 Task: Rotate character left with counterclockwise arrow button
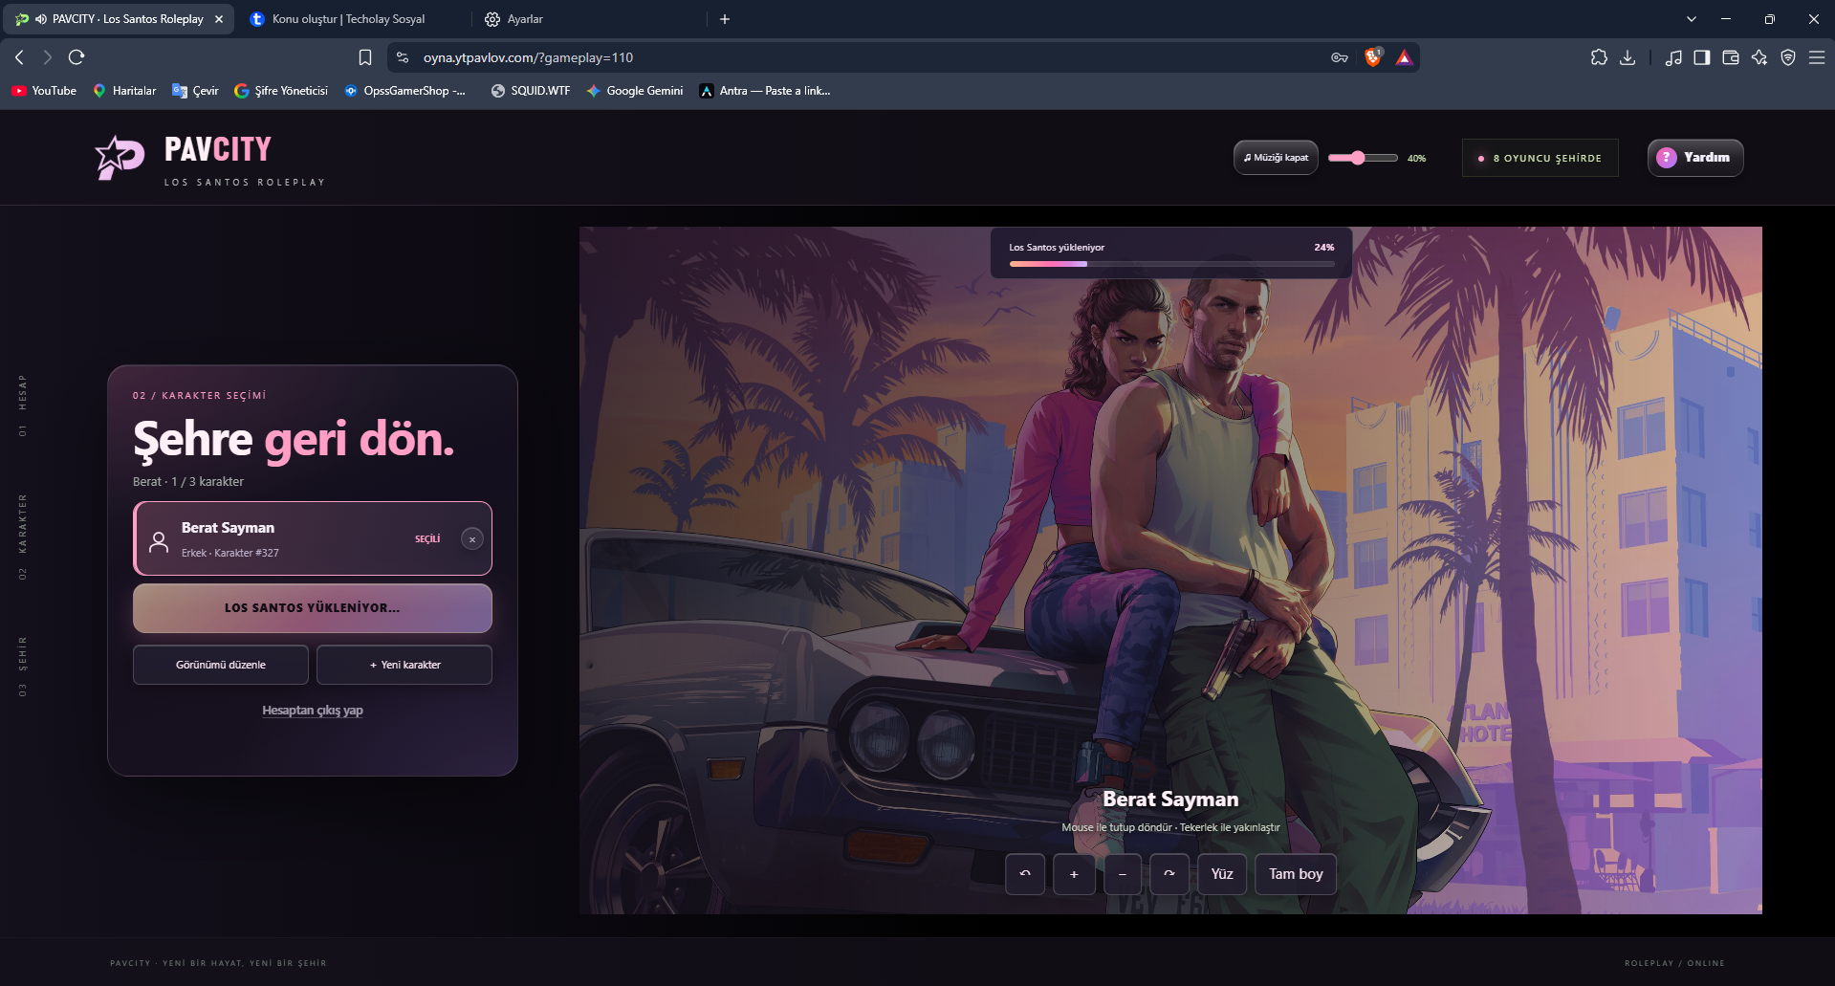1025,874
